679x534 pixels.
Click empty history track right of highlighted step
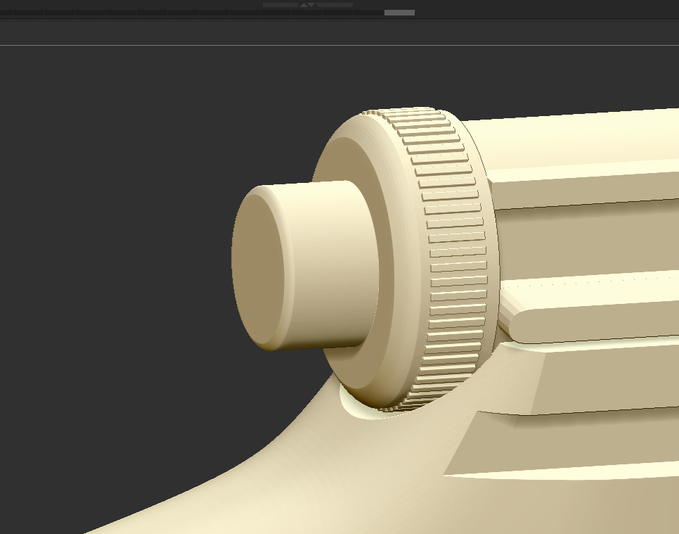[x=527, y=13]
